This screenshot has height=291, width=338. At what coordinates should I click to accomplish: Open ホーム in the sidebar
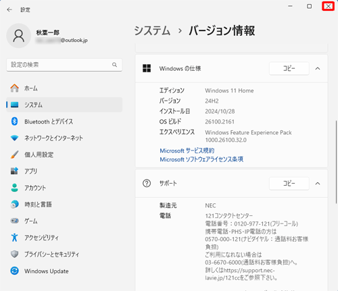click(64, 88)
